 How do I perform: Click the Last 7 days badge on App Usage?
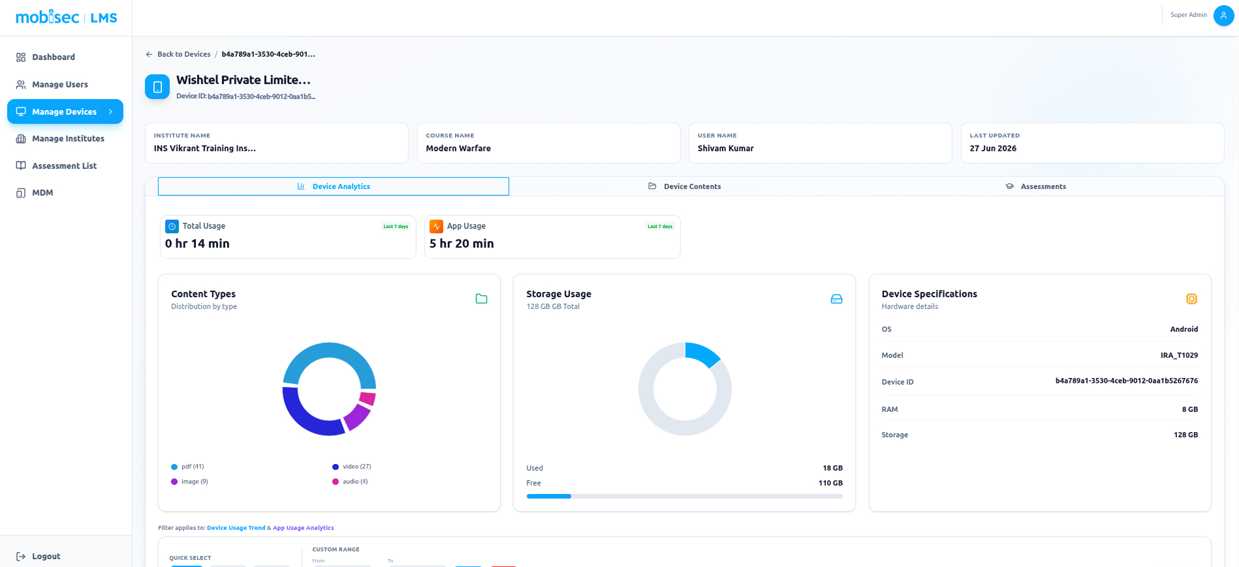click(660, 226)
